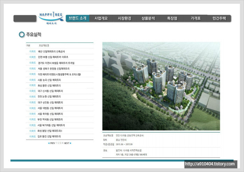244x172 pixels.
Task: Select 부천 역곡동 신일 해피트리 row
Action: (x=60, y=120)
